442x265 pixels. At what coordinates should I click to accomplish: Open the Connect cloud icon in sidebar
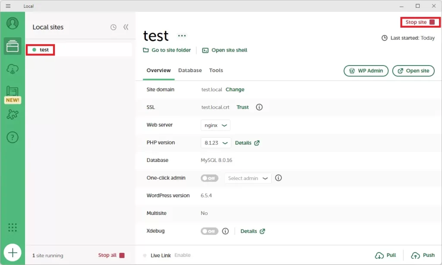tap(13, 69)
